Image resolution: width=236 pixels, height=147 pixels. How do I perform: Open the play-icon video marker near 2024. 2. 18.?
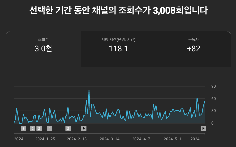coord(84,128)
